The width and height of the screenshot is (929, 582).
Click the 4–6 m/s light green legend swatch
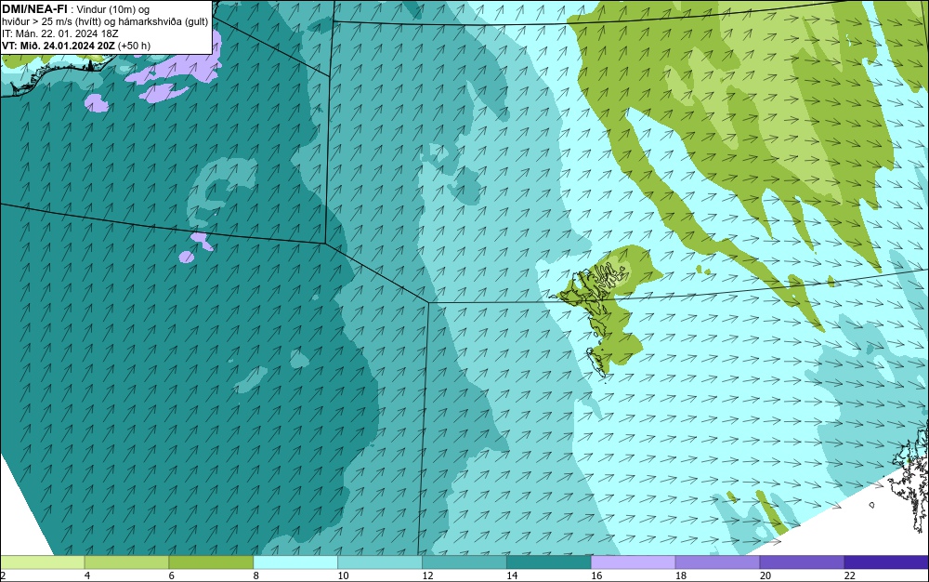[x=126, y=562]
